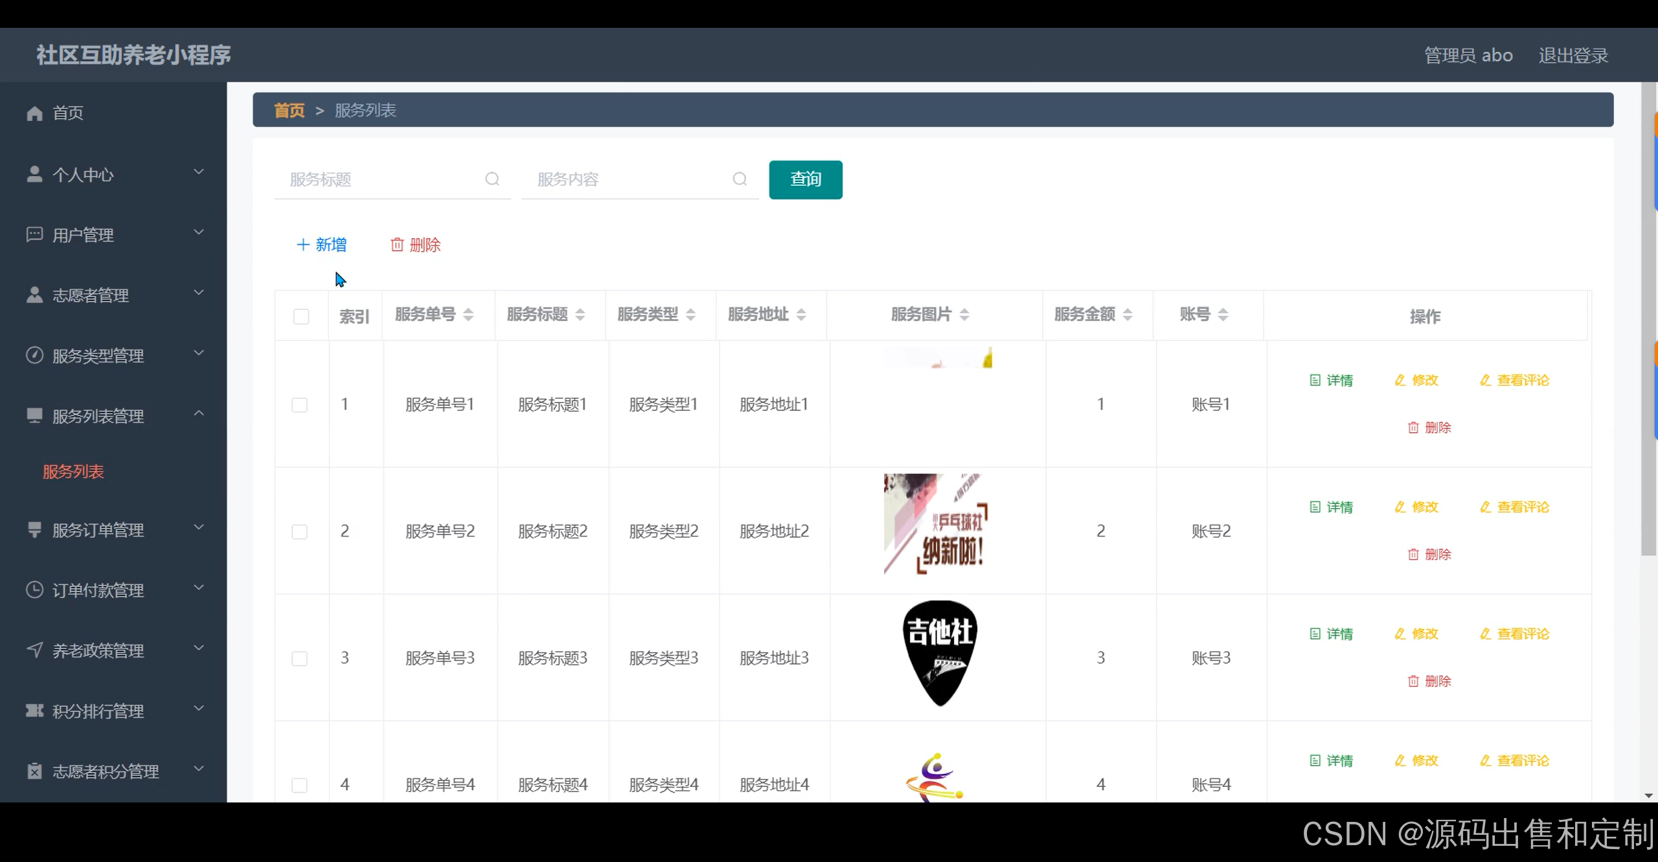Image resolution: width=1658 pixels, height=862 pixels.
Task: Tick the checkbox for row 2
Action: [x=300, y=532]
